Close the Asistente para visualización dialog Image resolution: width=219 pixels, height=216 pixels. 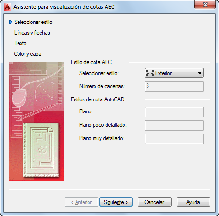205,5
